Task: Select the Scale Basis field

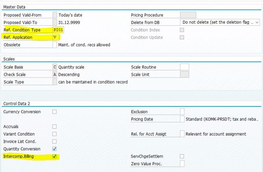Action: click(55, 67)
